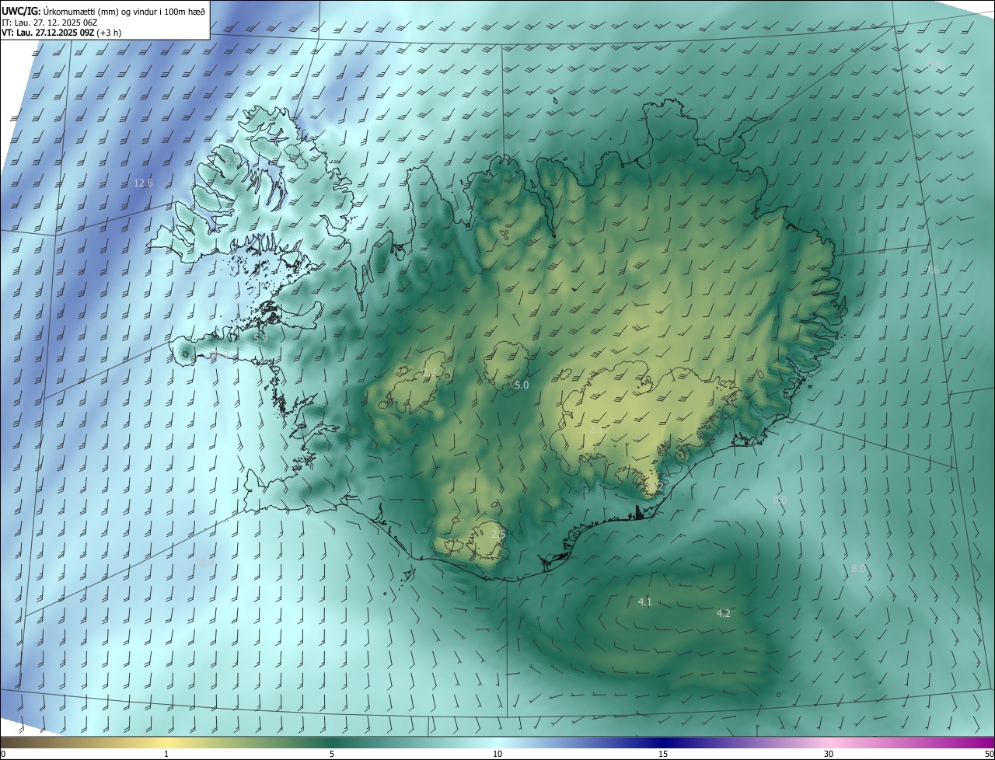Click the "UWC/IG:" heading label
The width and height of the screenshot is (995, 760).
click(x=21, y=11)
